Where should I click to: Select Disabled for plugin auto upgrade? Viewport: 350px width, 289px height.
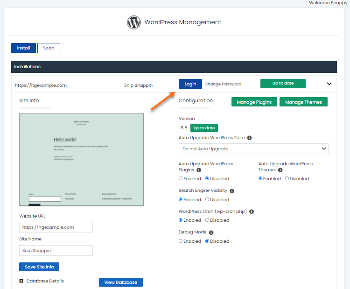point(207,178)
